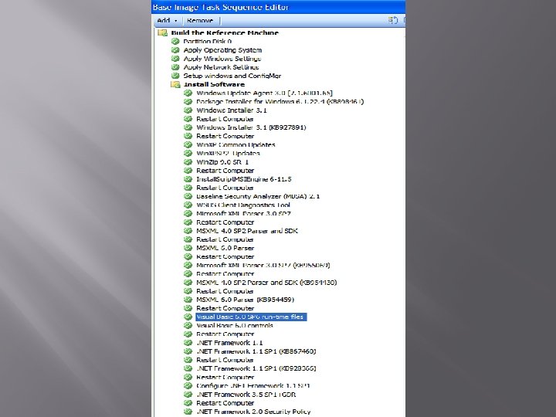Click green check icon beside Apply Operating System
This screenshot has height=417, width=556.
[x=175, y=50]
